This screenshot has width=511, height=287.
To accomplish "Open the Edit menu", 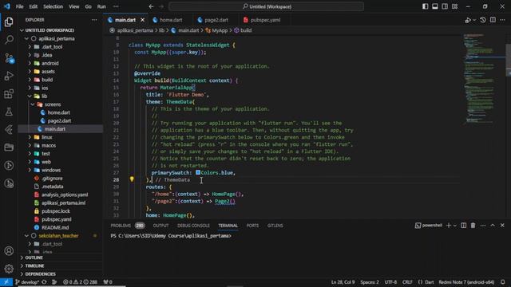I will click(x=34, y=6).
